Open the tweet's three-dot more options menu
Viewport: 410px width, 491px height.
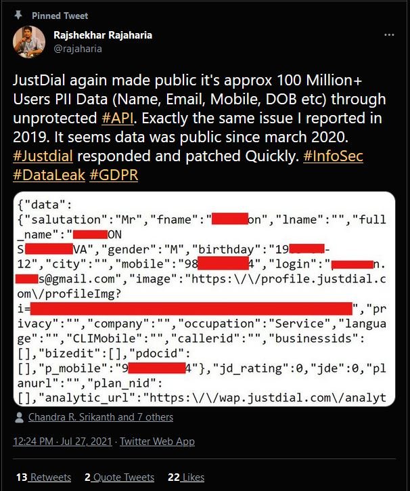(389, 35)
